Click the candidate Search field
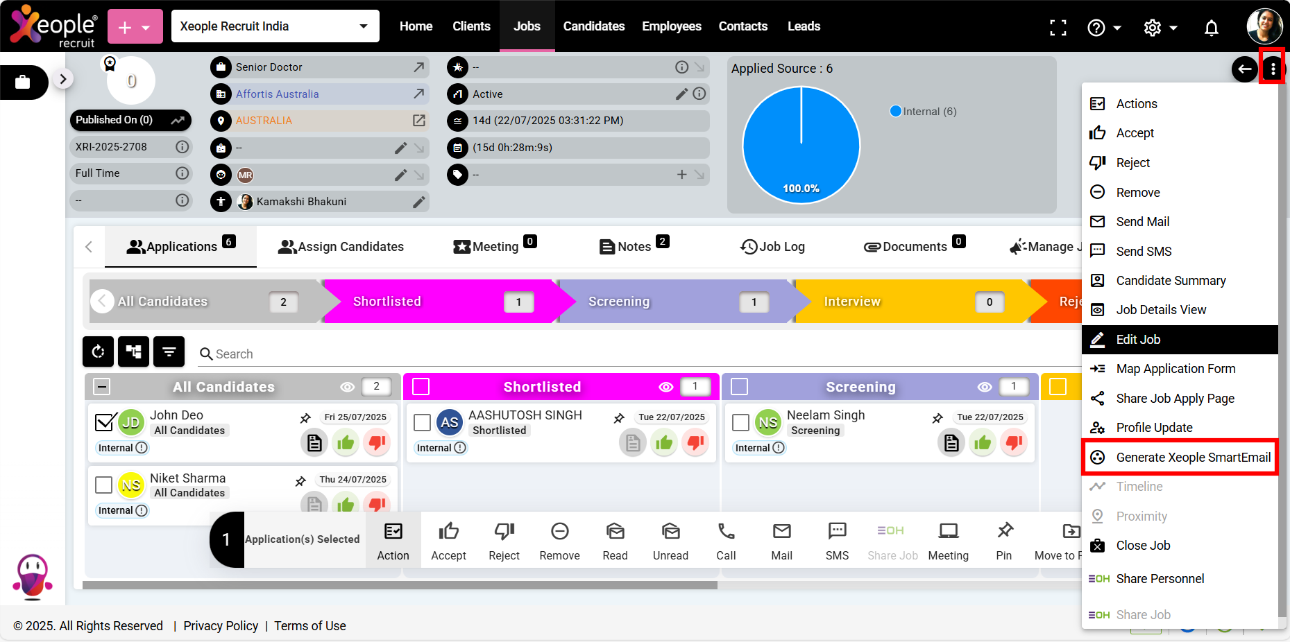This screenshot has height=642, width=1290. tap(638, 354)
